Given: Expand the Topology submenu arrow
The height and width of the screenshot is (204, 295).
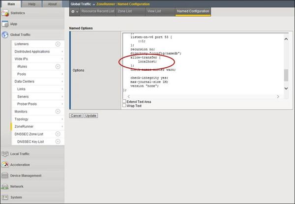Looking at the screenshot, I should pyautogui.click(x=62, y=119).
